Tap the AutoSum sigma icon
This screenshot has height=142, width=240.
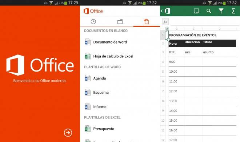click(x=233, y=11)
